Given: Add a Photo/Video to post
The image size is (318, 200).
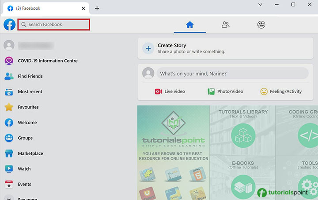Looking at the screenshot, I should (x=225, y=91).
